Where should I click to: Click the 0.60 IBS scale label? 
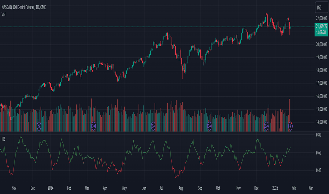[x=318, y=153]
